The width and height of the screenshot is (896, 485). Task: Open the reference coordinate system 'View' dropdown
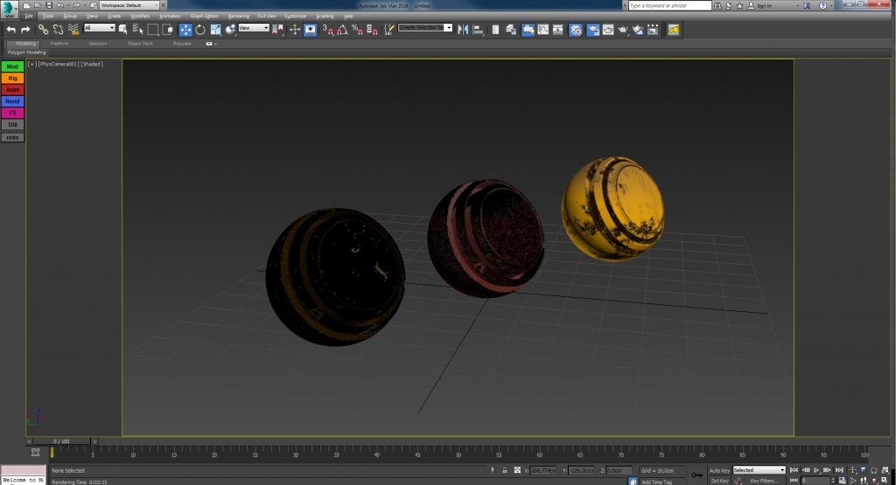tap(254, 27)
